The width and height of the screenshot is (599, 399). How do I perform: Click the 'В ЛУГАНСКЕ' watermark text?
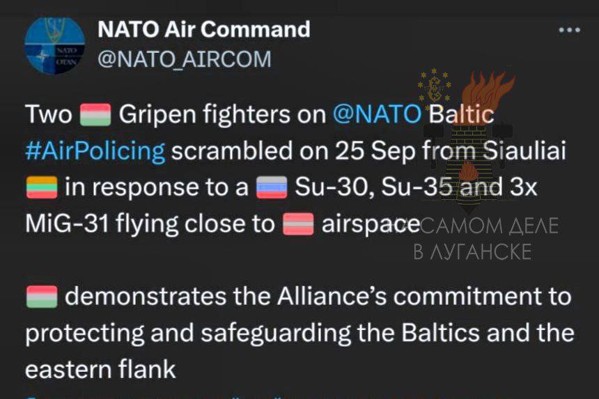472,251
